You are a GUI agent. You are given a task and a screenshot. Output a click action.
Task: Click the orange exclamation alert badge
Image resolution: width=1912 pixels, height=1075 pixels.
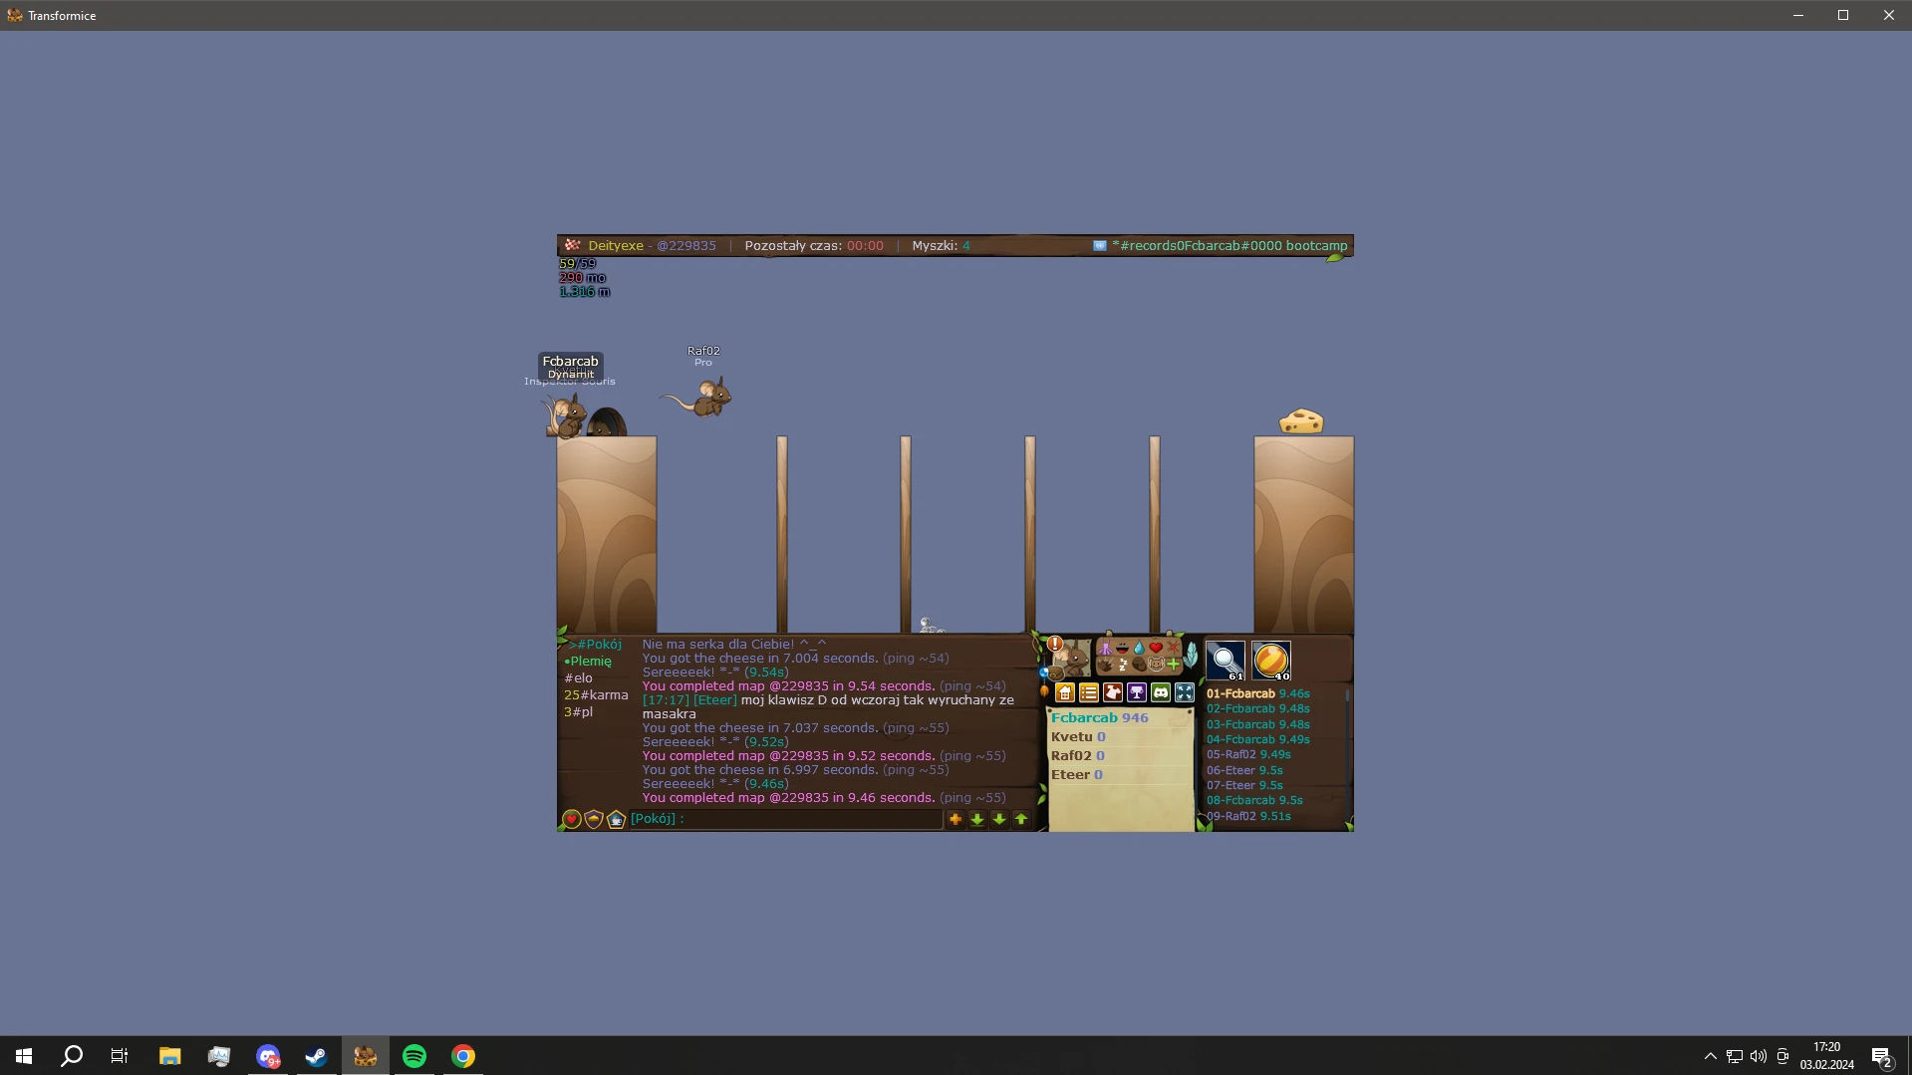click(x=1054, y=644)
